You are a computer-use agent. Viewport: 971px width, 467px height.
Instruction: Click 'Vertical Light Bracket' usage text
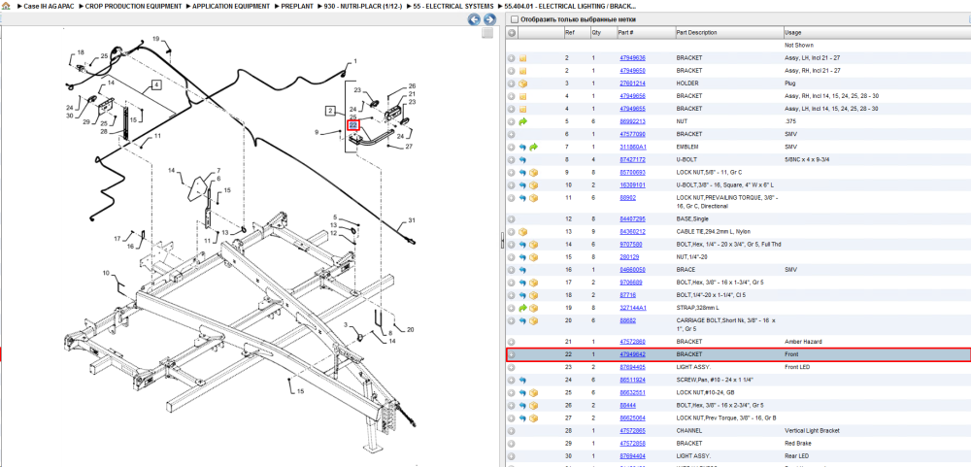point(812,430)
